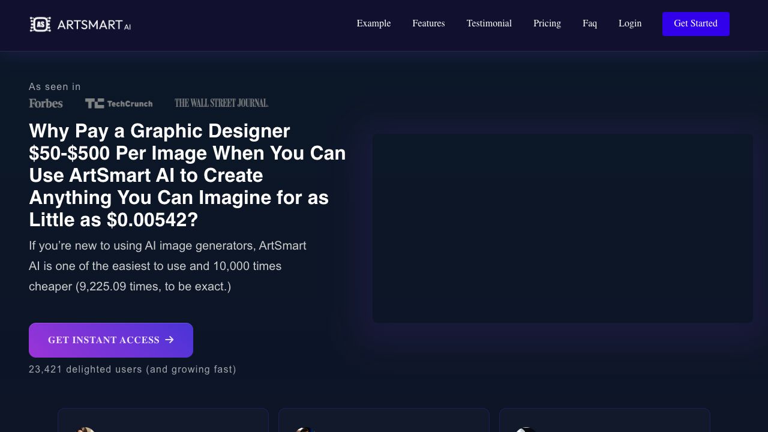The image size is (768, 432).
Task: Click the paragraph about AI image generators
Action: [x=168, y=266]
